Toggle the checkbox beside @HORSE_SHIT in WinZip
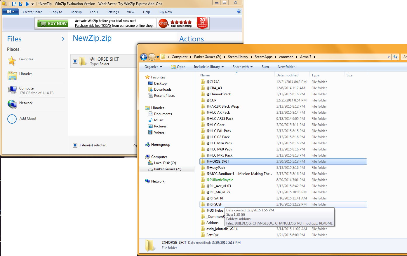 coord(75,61)
